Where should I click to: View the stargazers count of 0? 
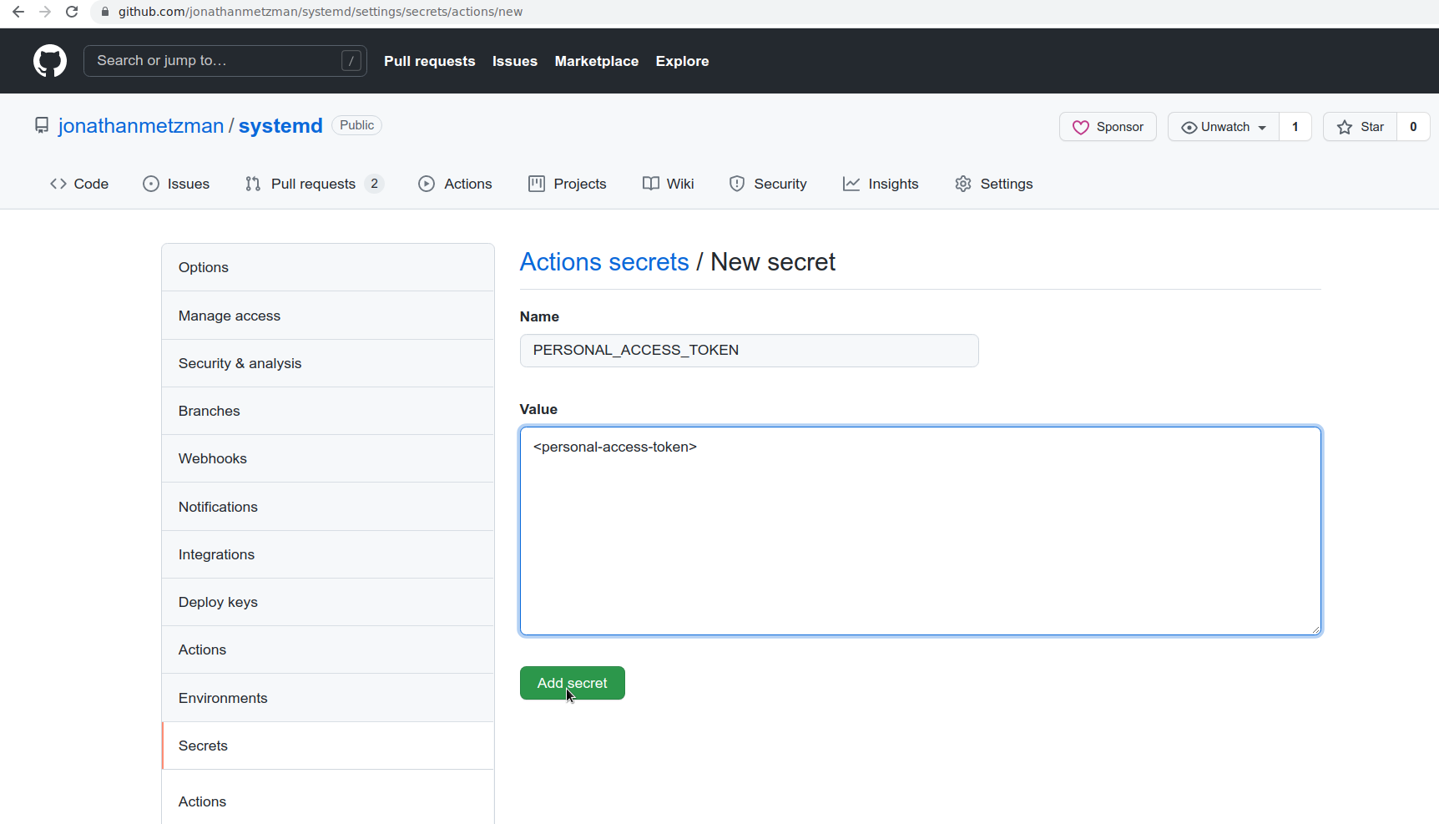pyautogui.click(x=1413, y=127)
